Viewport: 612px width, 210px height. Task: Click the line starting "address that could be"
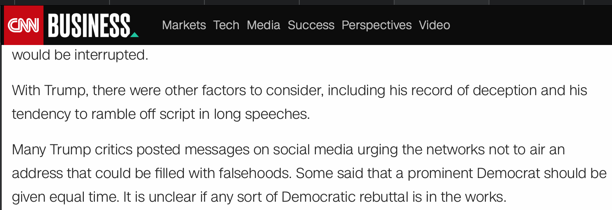(309, 173)
